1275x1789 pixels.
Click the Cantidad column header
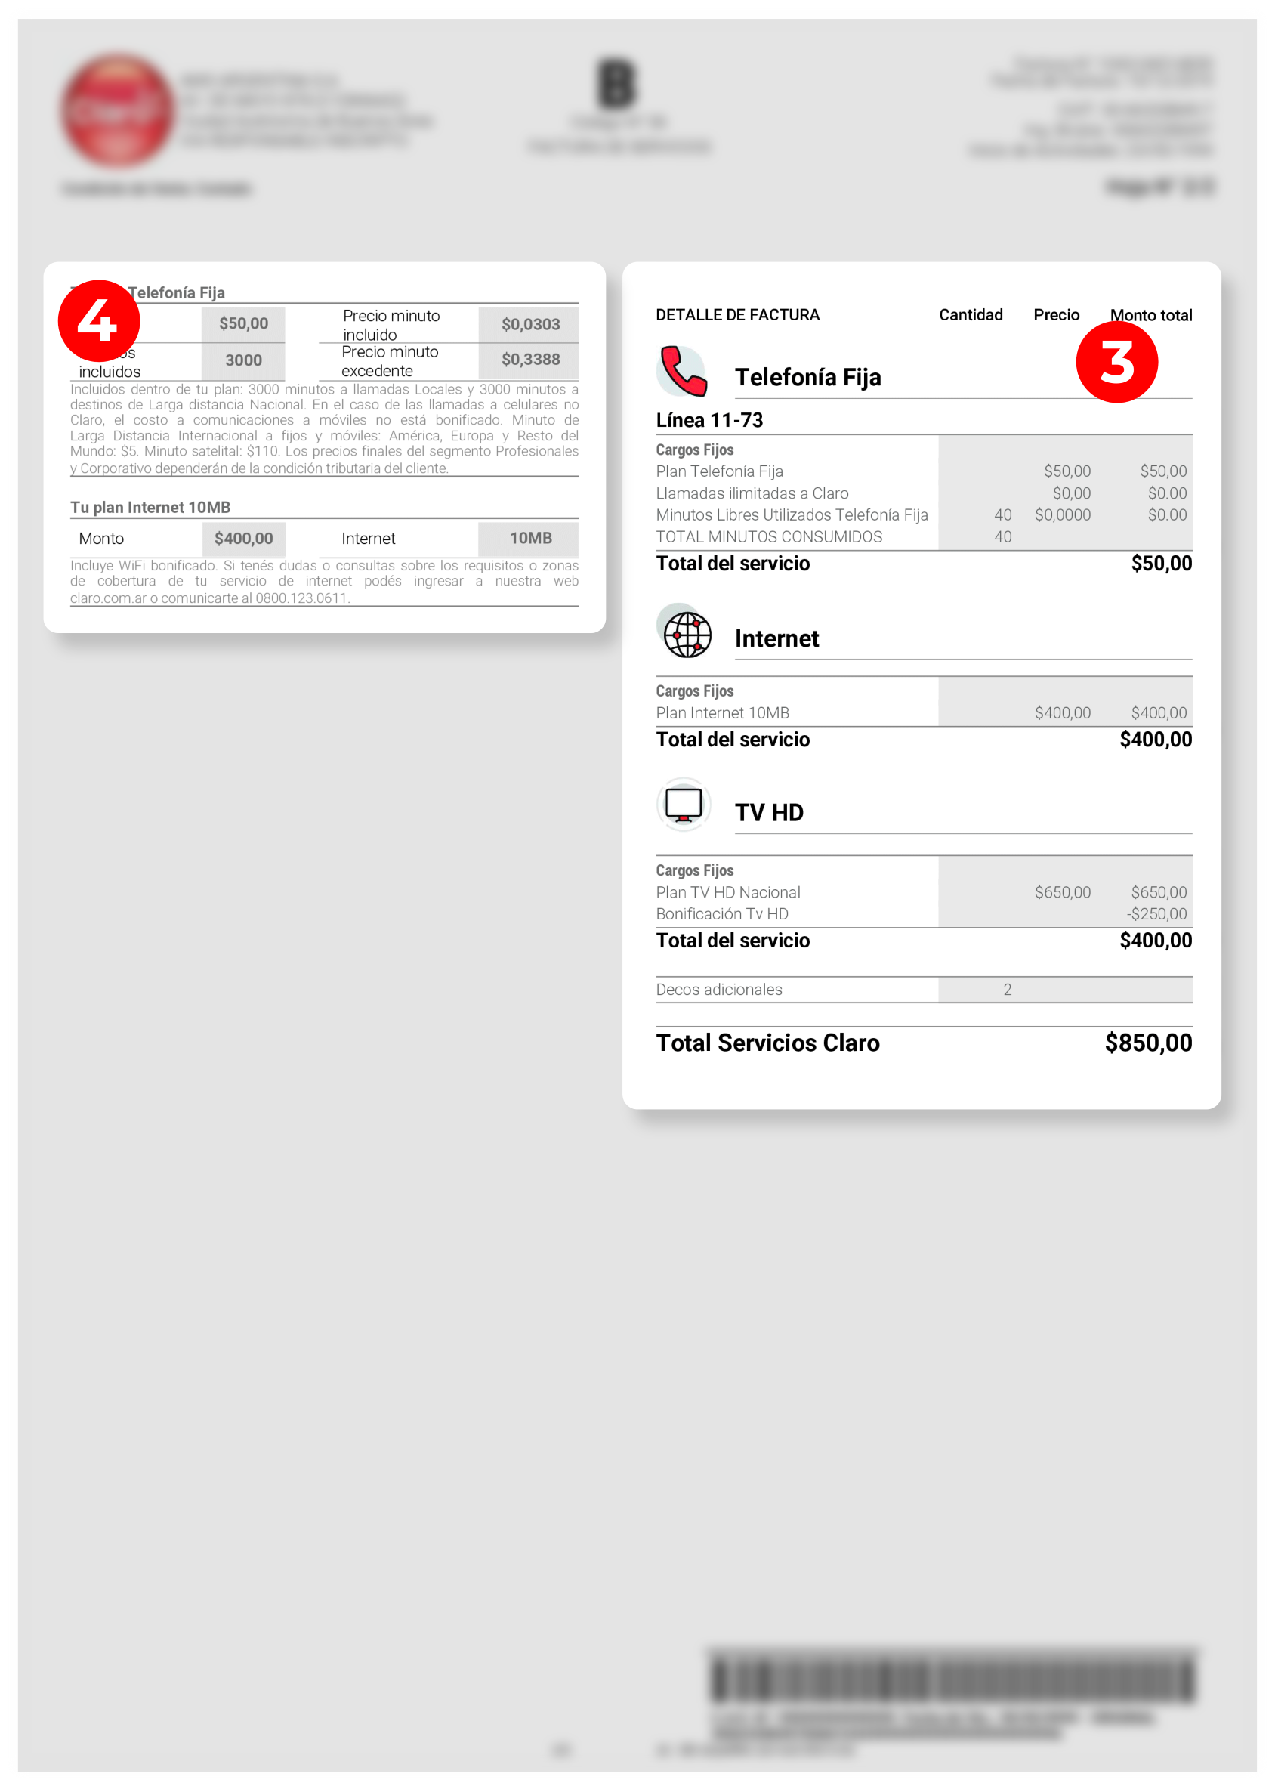point(971,315)
